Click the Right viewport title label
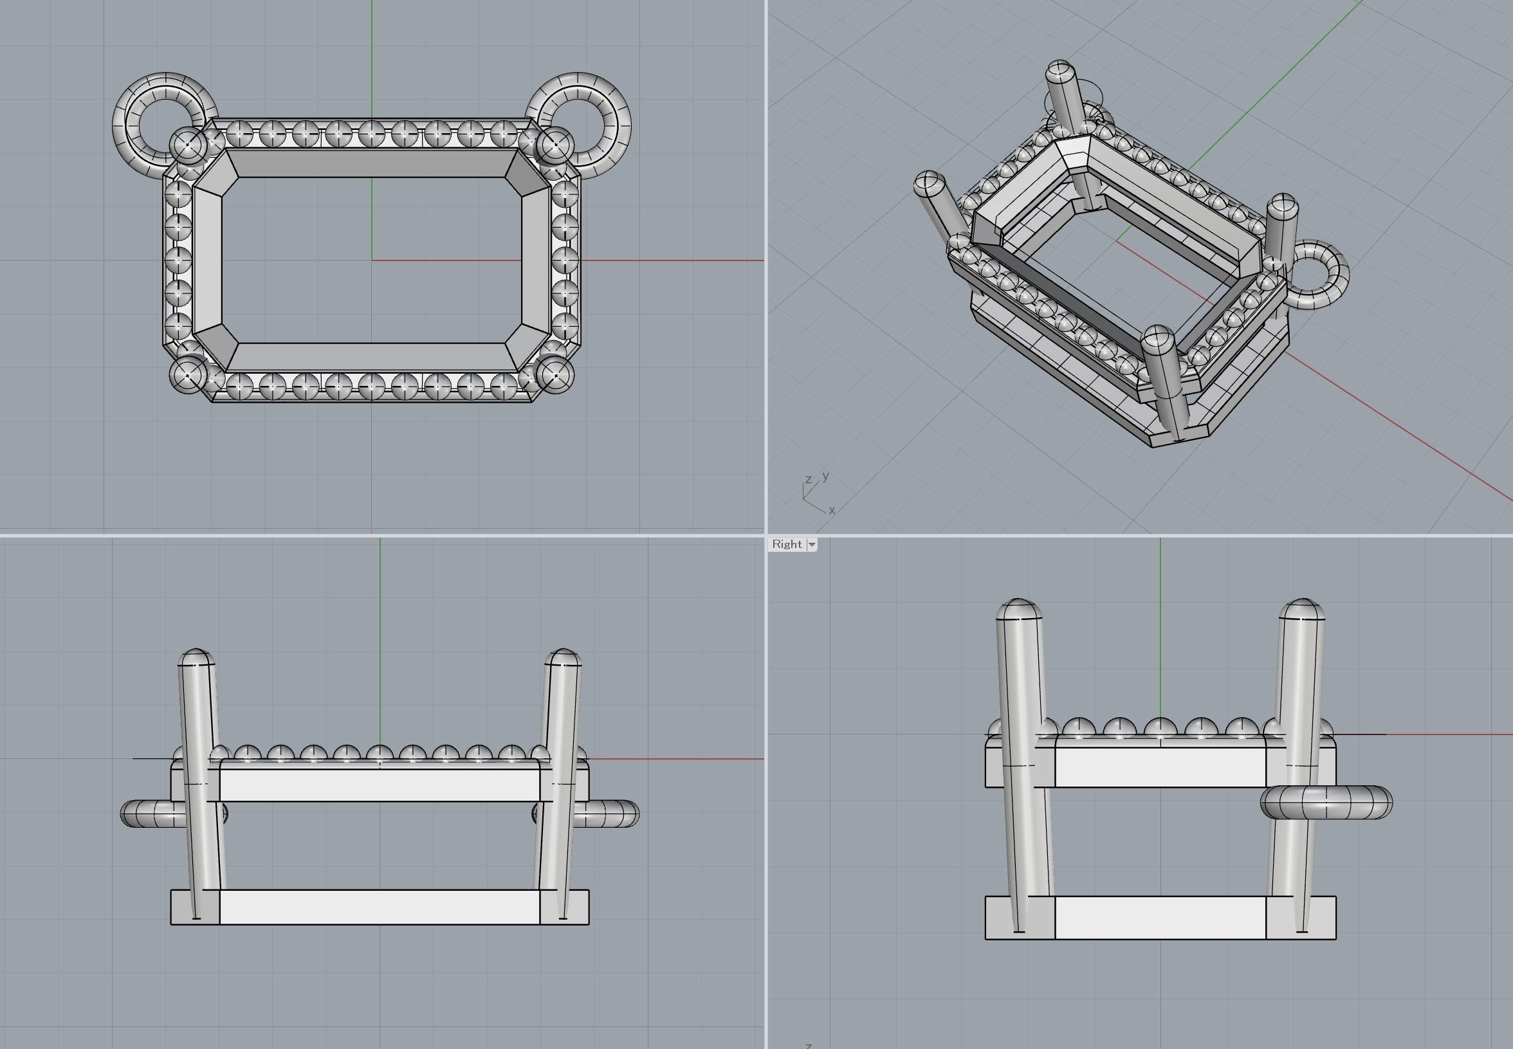The height and width of the screenshot is (1049, 1513). (787, 544)
